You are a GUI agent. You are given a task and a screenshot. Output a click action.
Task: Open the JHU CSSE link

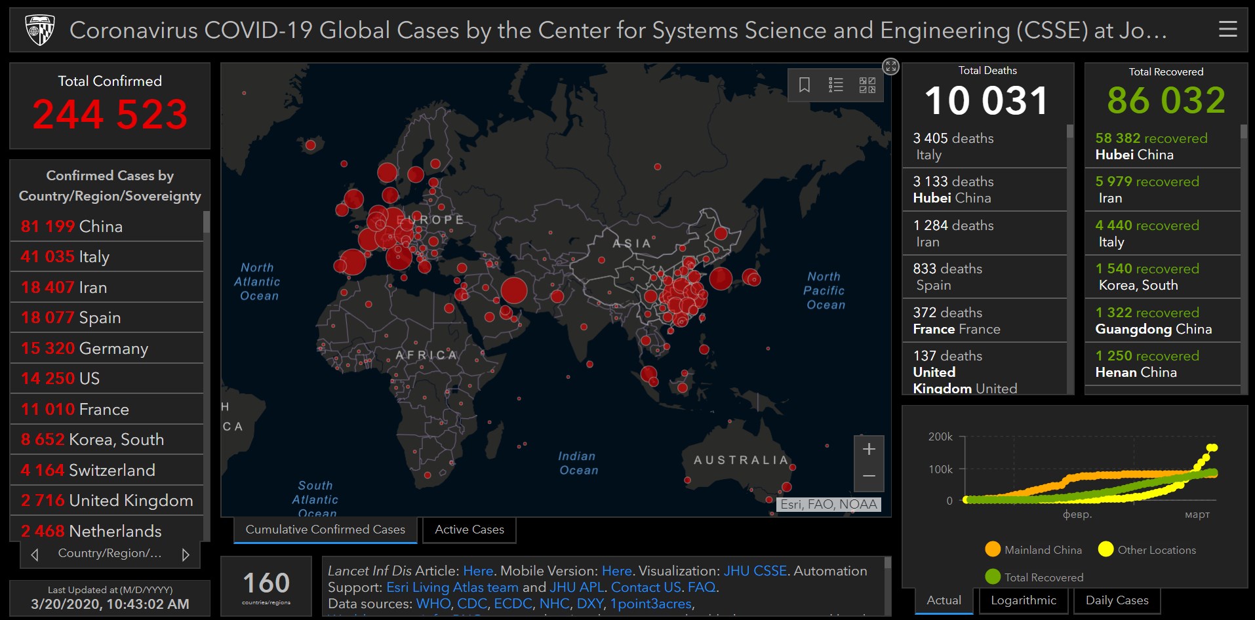click(x=755, y=571)
